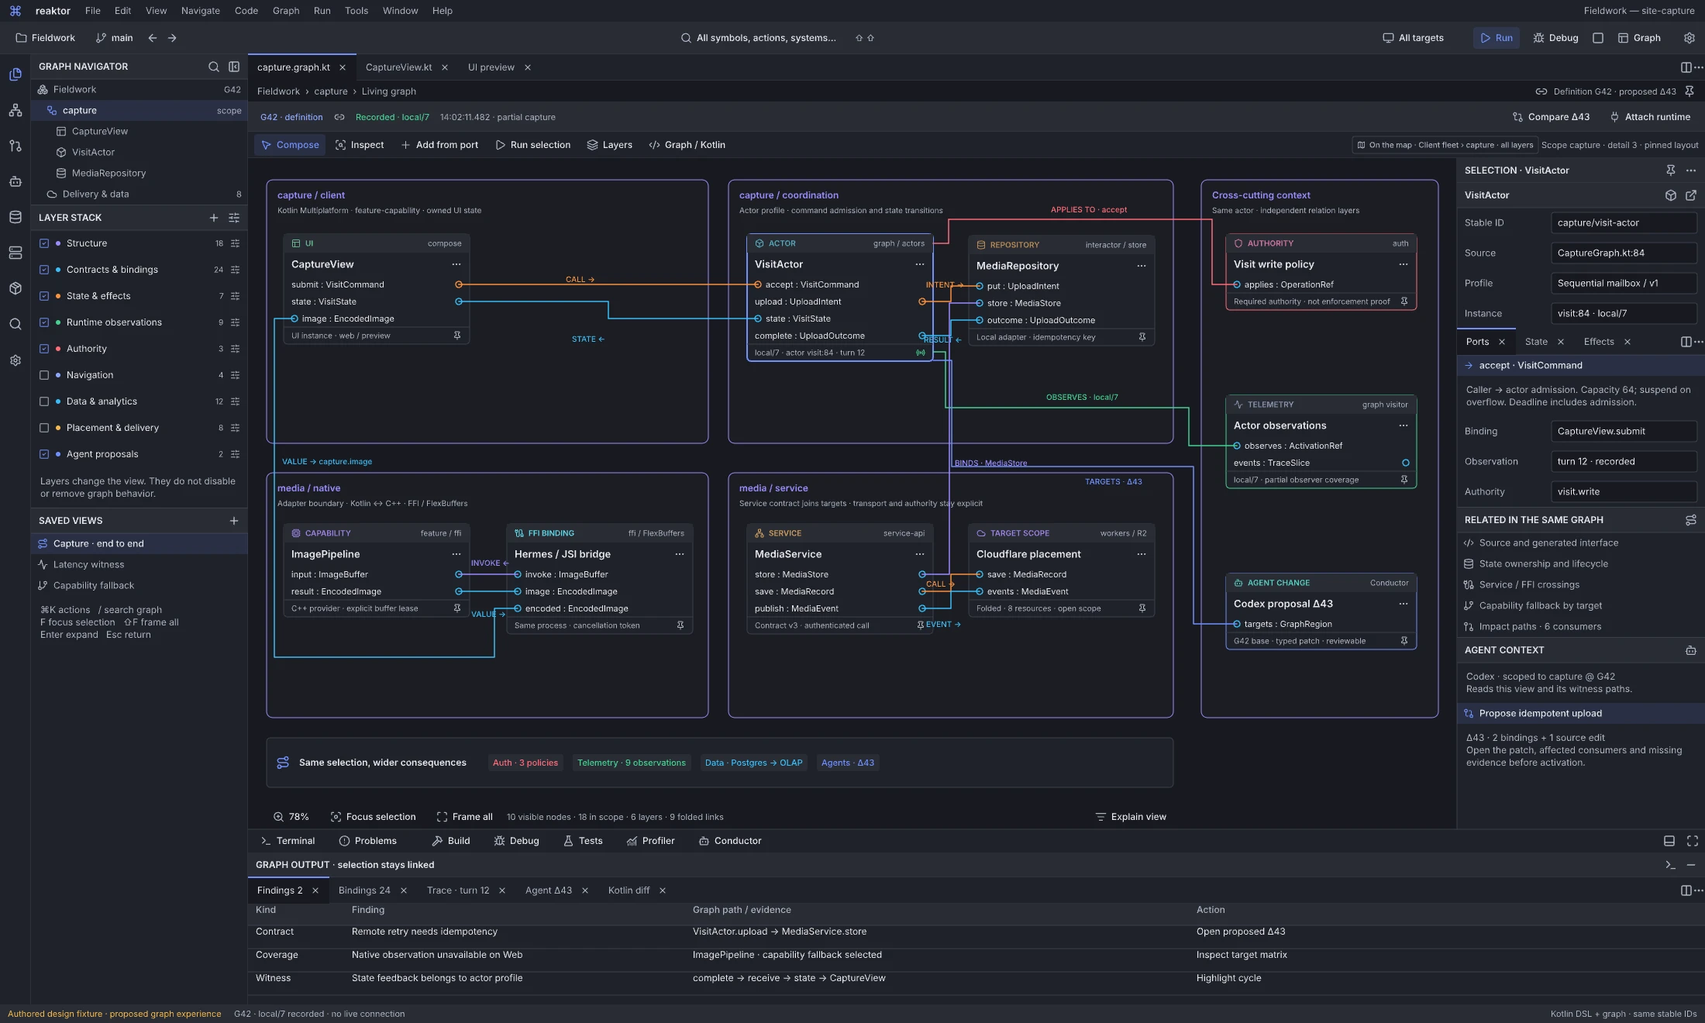
Task: Enable Placement & delivery layer checkbox
Action: click(x=44, y=428)
